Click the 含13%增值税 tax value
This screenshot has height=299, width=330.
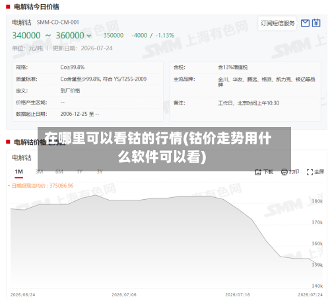[x=233, y=67]
